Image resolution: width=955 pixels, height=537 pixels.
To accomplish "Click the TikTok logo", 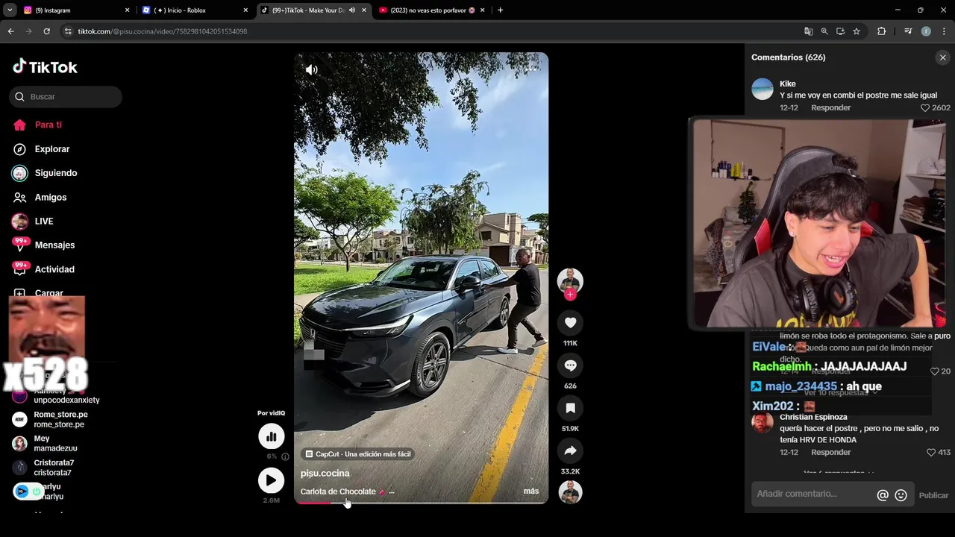I will (45, 67).
